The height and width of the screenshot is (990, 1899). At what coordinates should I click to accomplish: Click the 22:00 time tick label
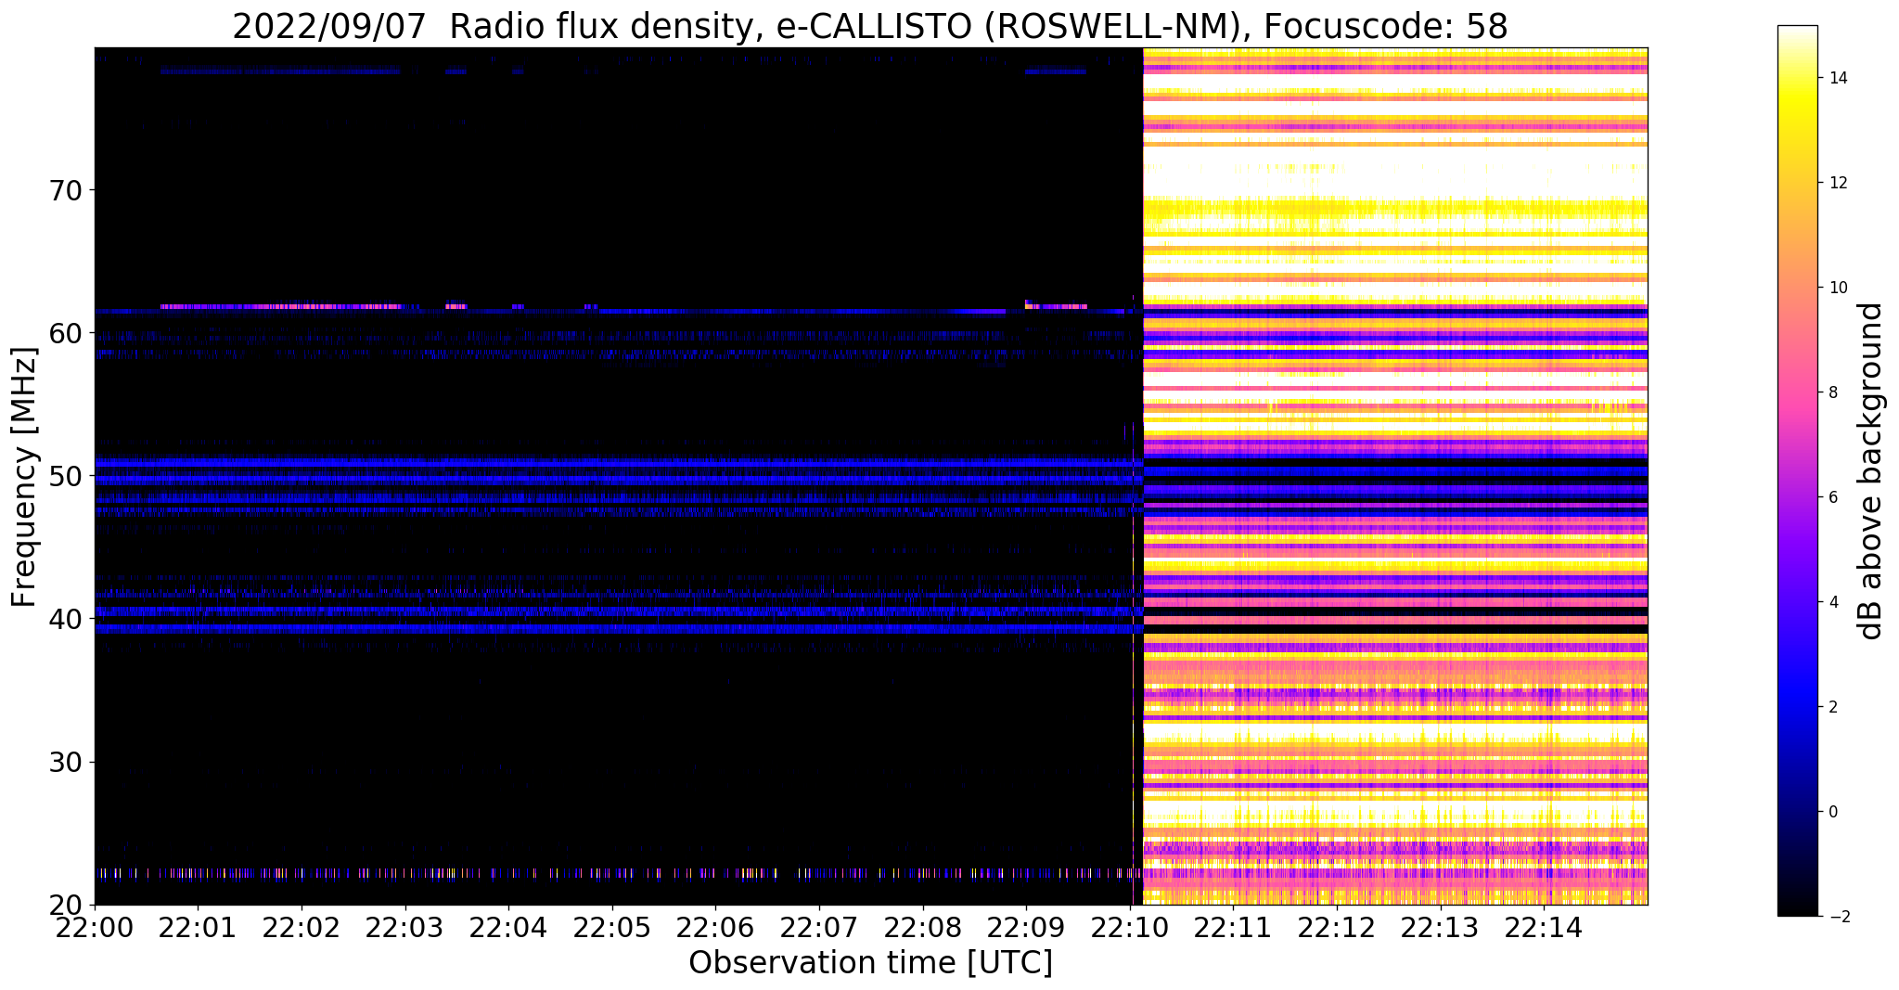[95, 926]
